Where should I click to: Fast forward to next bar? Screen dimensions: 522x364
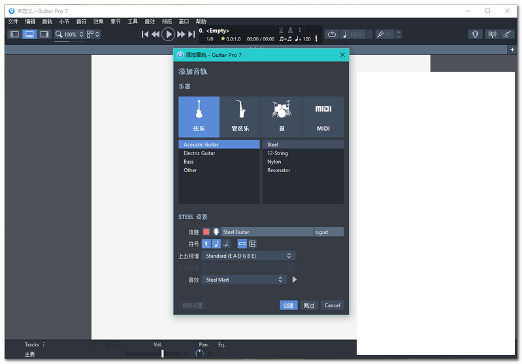pyautogui.click(x=181, y=34)
